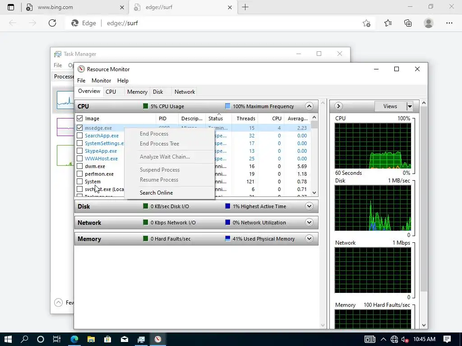Click the browser back arrow
This screenshot has width=462, height=346.
point(13,23)
